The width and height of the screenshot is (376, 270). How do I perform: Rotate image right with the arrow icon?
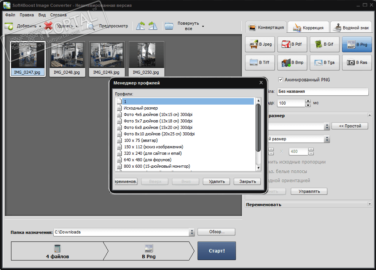point(153,25)
